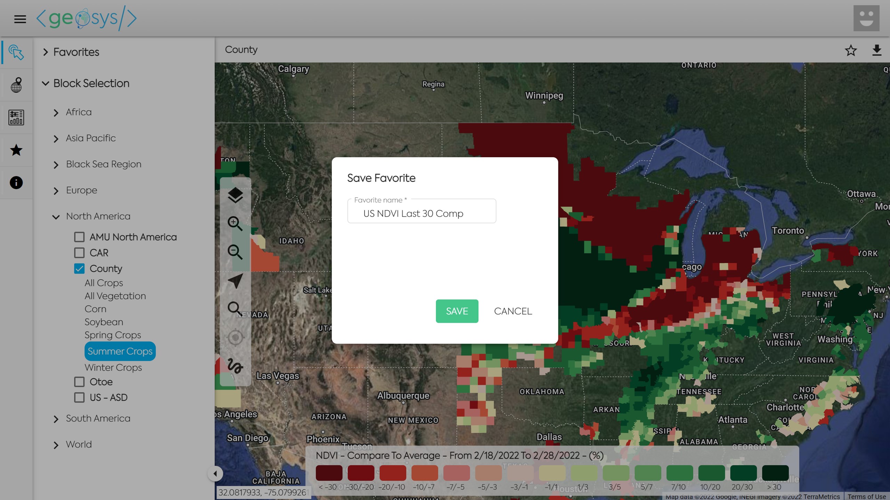The width and height of the screenshot is (890, 500).
Task: Click the SAVE button
Action: [x=457, y=311]
